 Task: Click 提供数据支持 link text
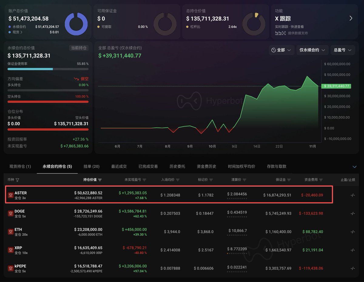coord(298,33)
